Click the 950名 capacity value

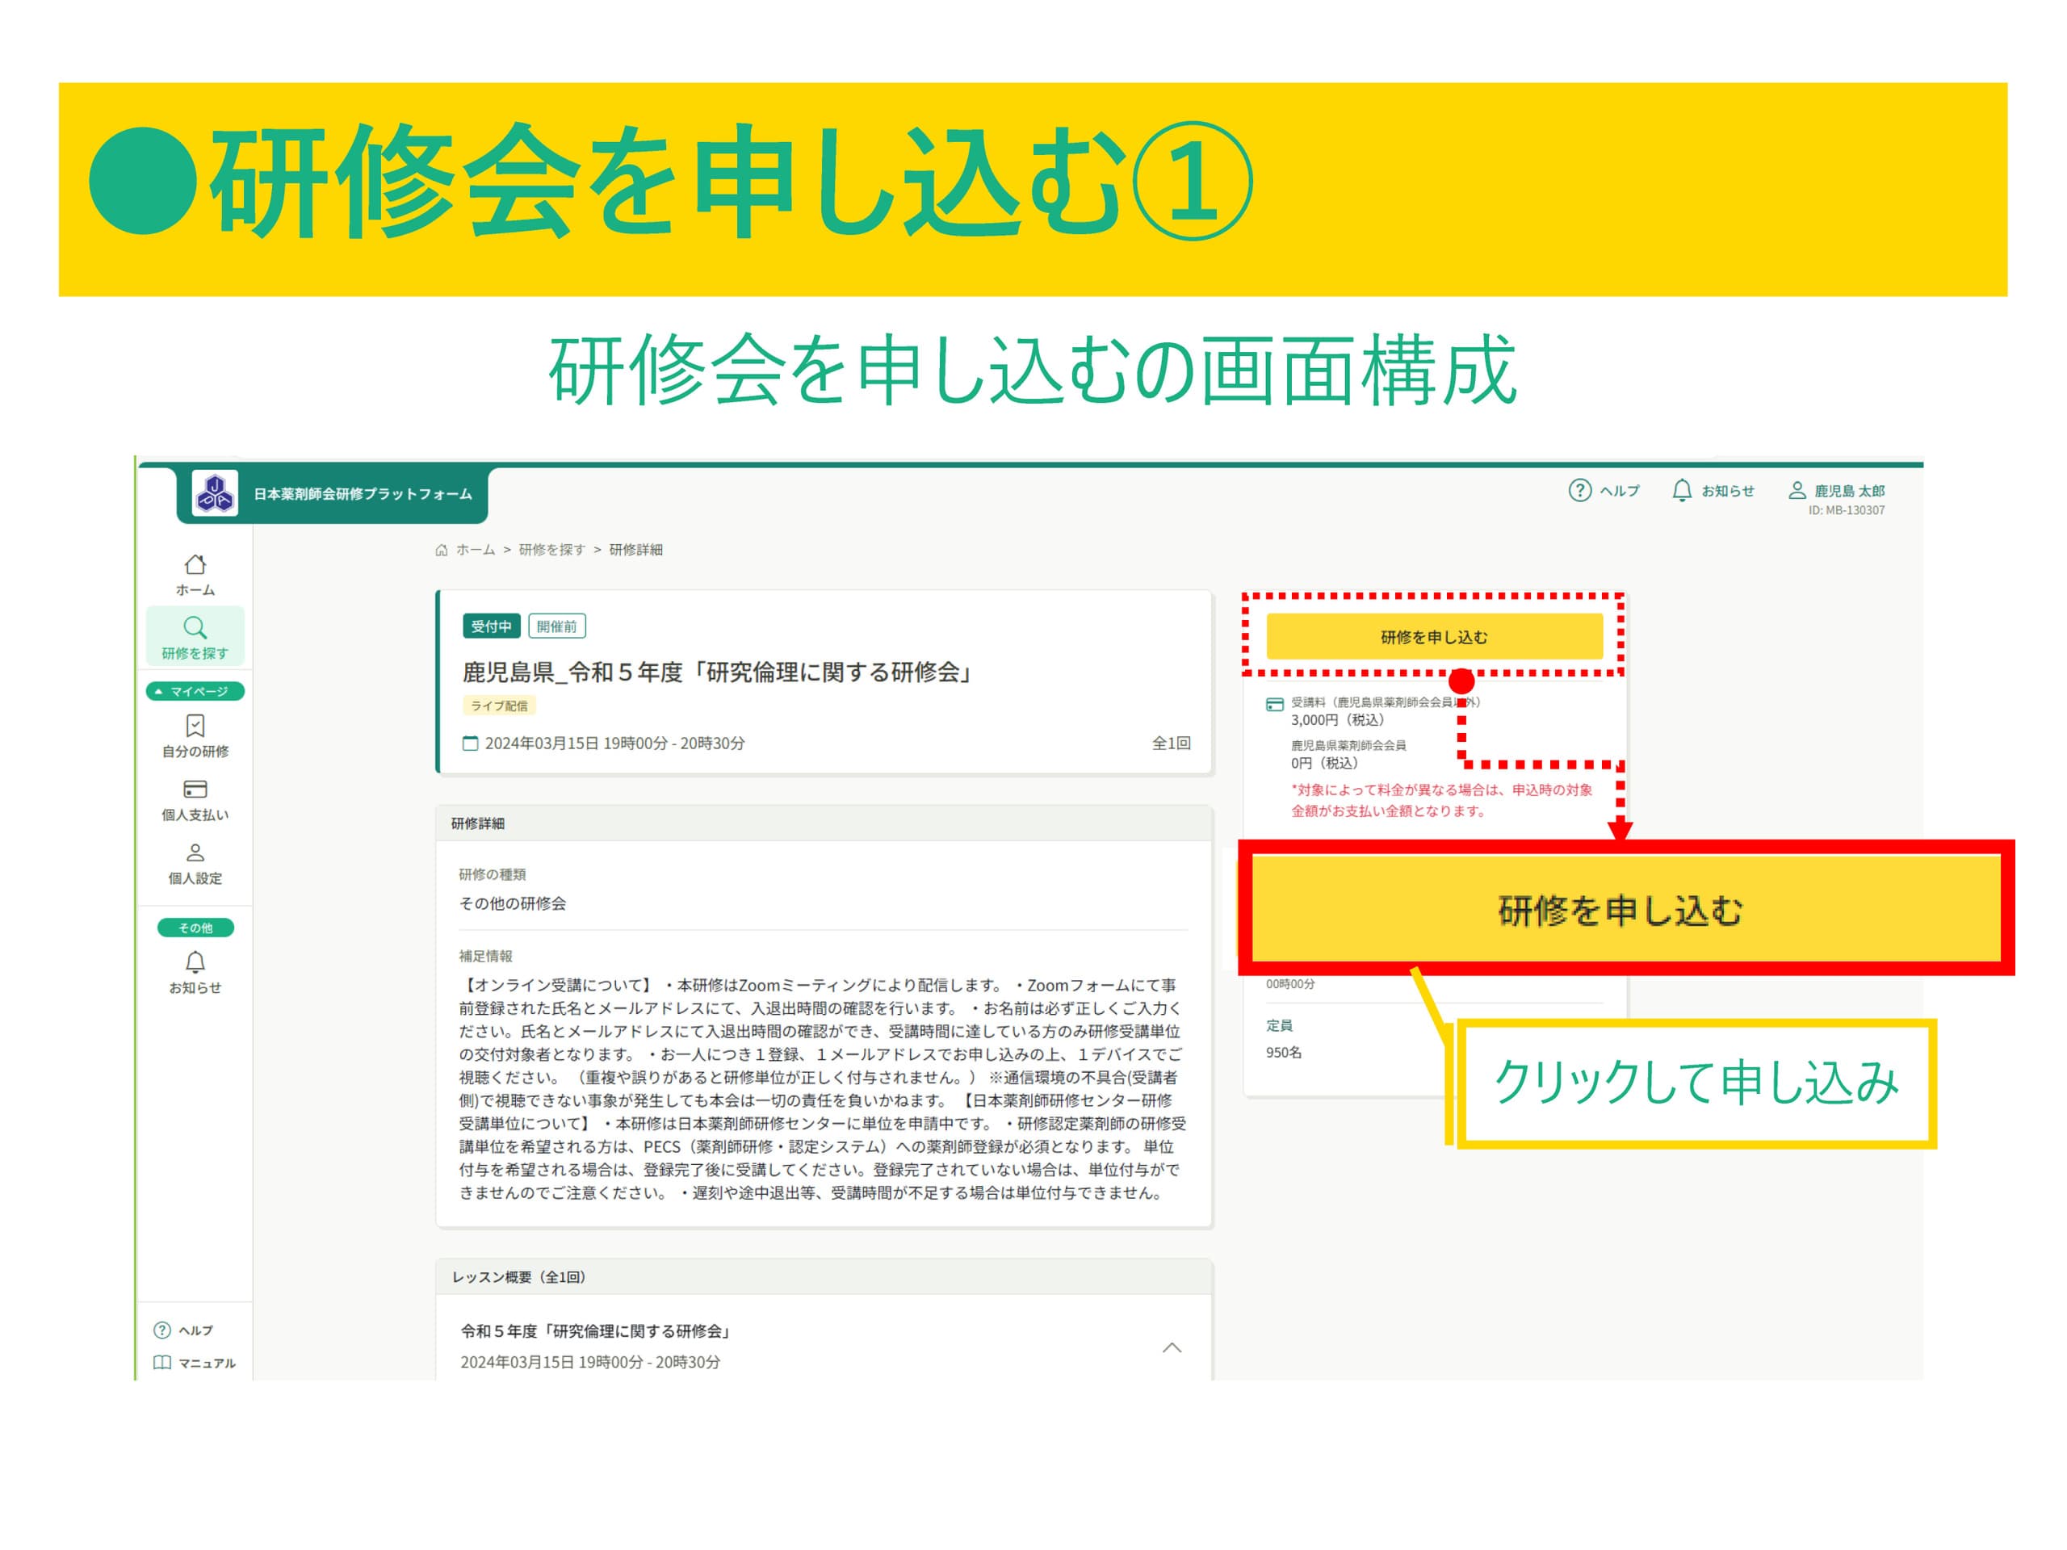pos(1284,1052)
